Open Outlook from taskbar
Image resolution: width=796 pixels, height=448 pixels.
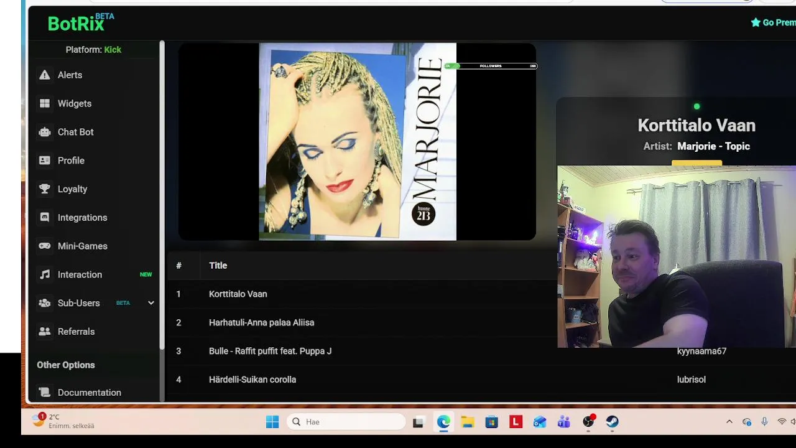click(x=540, y=422)
